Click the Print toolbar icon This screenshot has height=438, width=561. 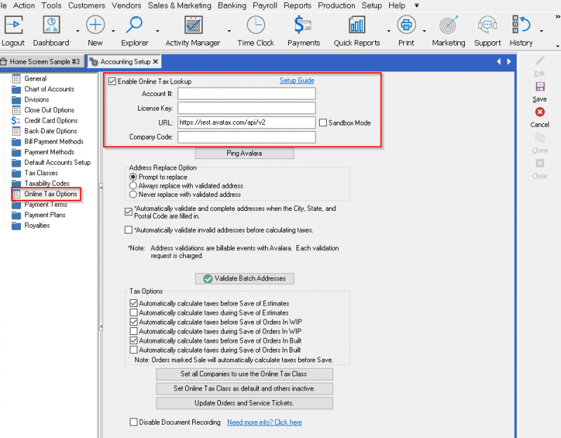(x=406, y=25)
